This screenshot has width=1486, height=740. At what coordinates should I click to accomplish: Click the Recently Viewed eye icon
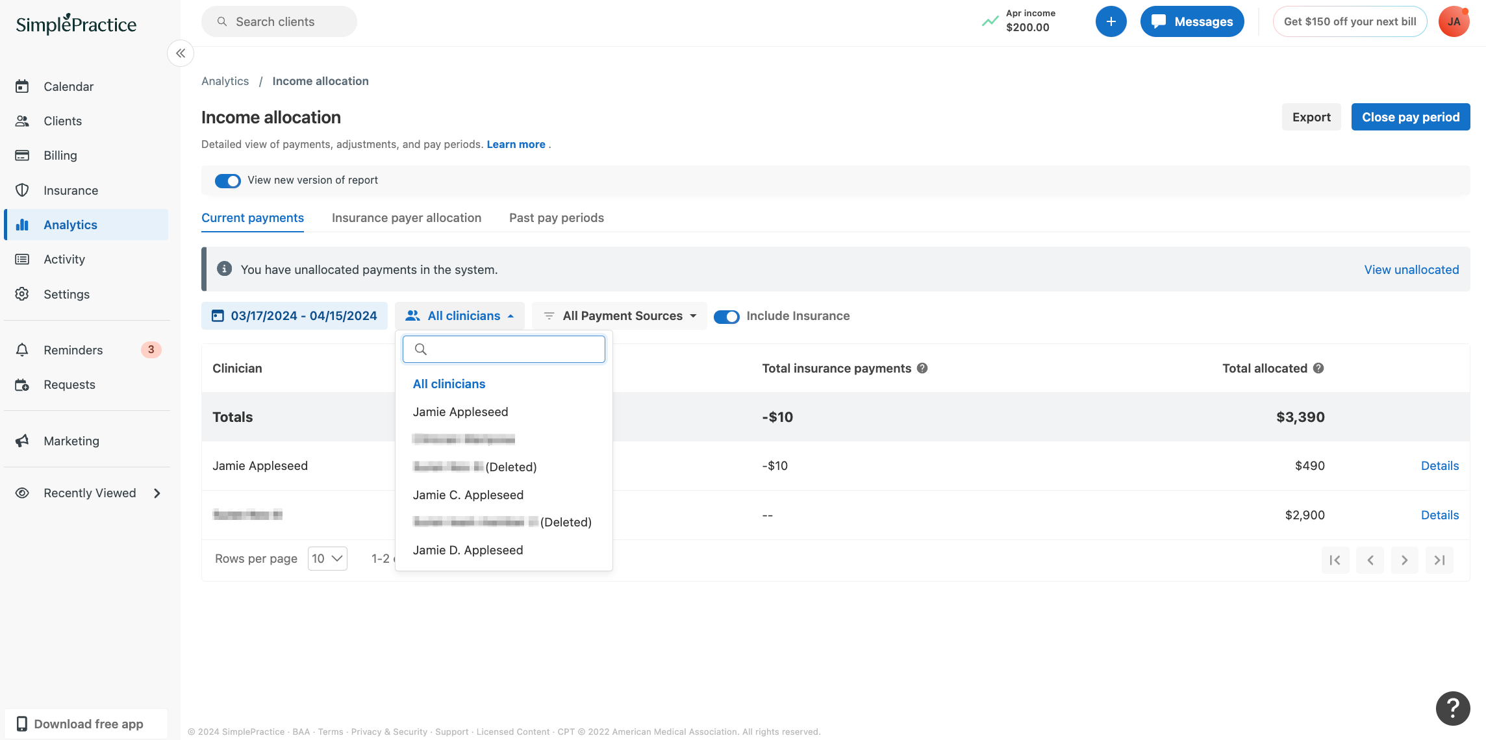coord(22,493)
